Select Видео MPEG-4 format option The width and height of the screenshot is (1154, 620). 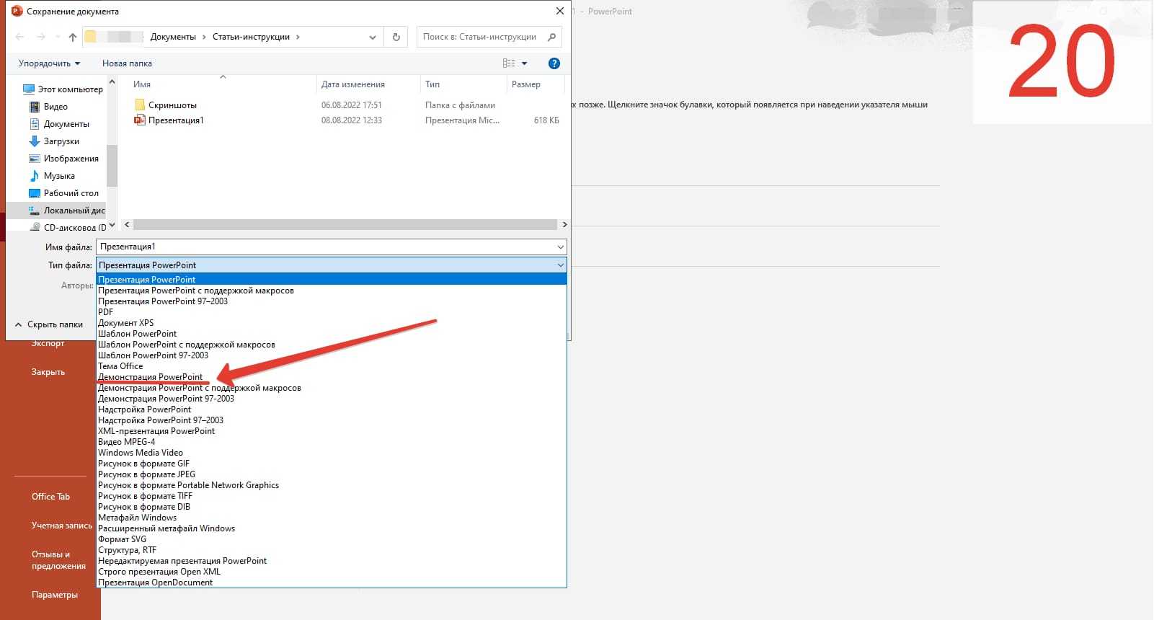tap(127, 442)
